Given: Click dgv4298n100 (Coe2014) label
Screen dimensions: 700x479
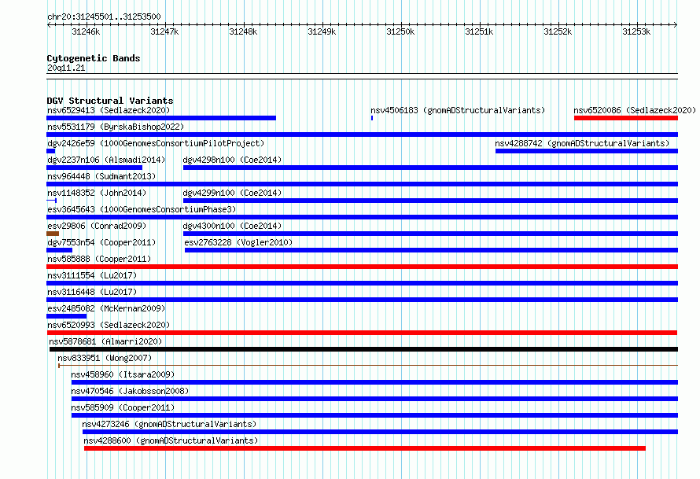Looking at the screenshot, I should (232, 160).
